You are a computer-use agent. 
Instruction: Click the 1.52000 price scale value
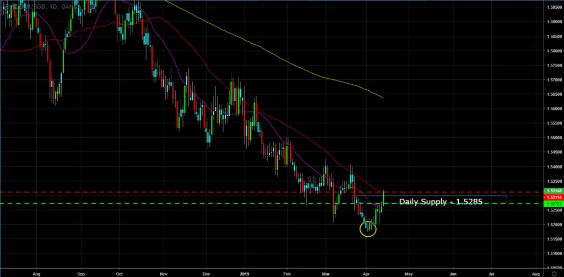[554, 225]
